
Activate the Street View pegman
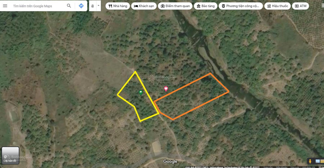coord(310,161)
